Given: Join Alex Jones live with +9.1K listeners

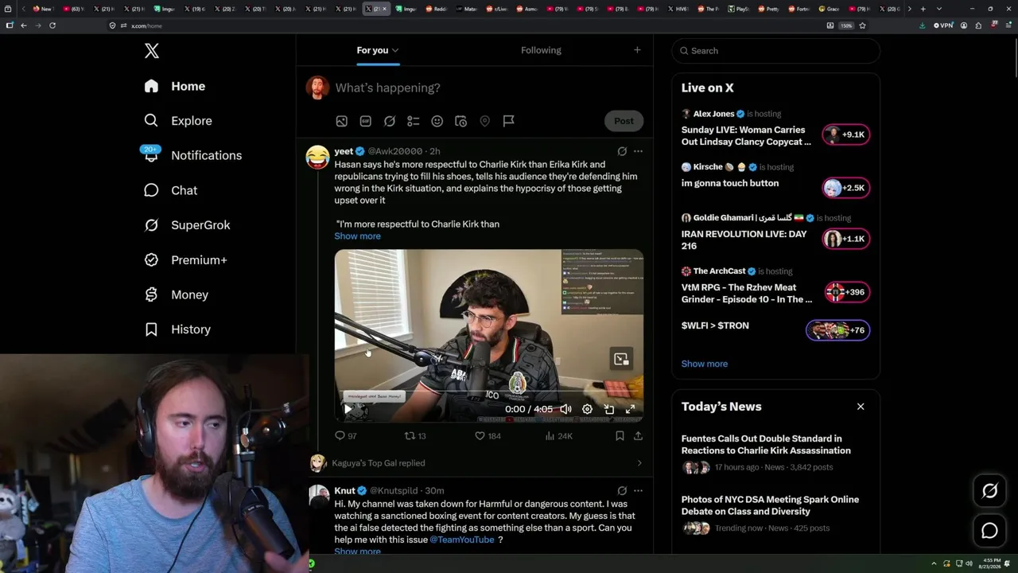Looking at the screenshot, I should click(x=845, y=134).
